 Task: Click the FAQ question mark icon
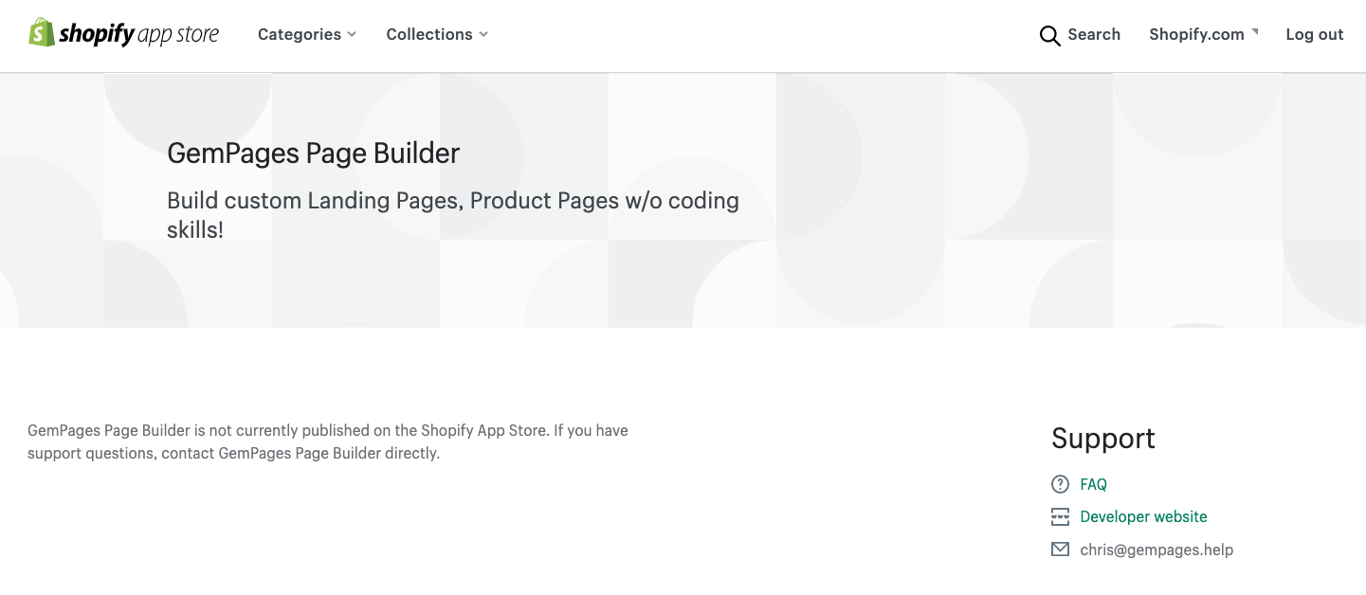pyautogui.click(x=1060, y=484)
